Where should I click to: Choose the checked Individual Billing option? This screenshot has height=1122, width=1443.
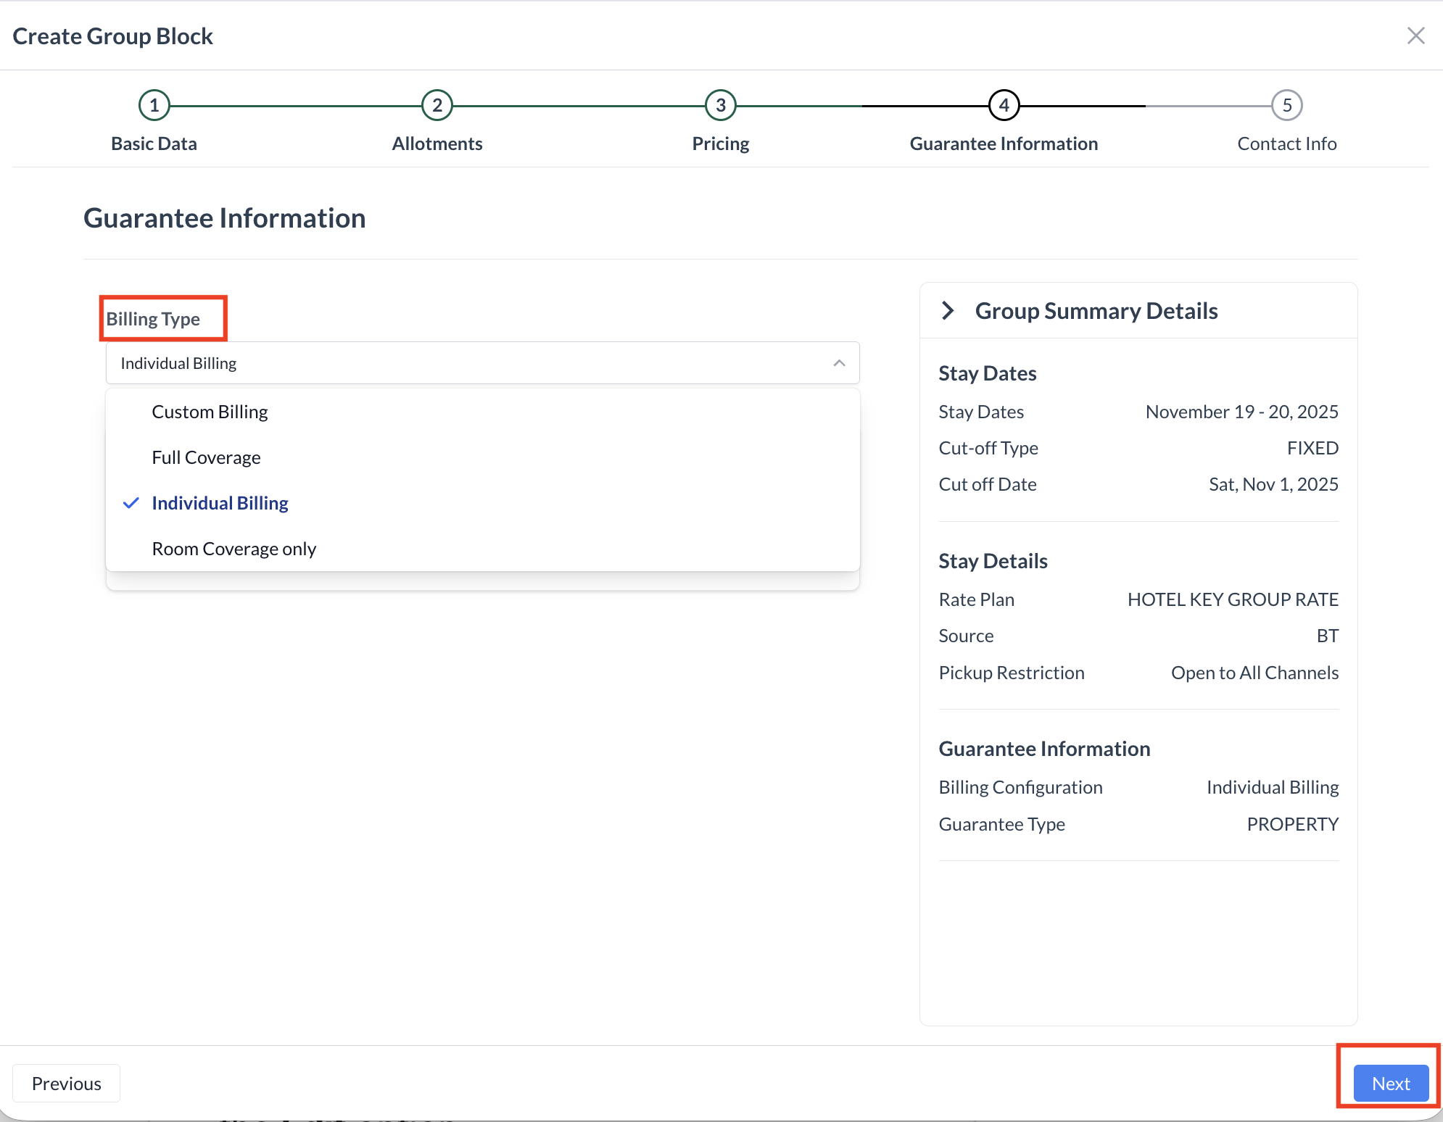[220, 503]
